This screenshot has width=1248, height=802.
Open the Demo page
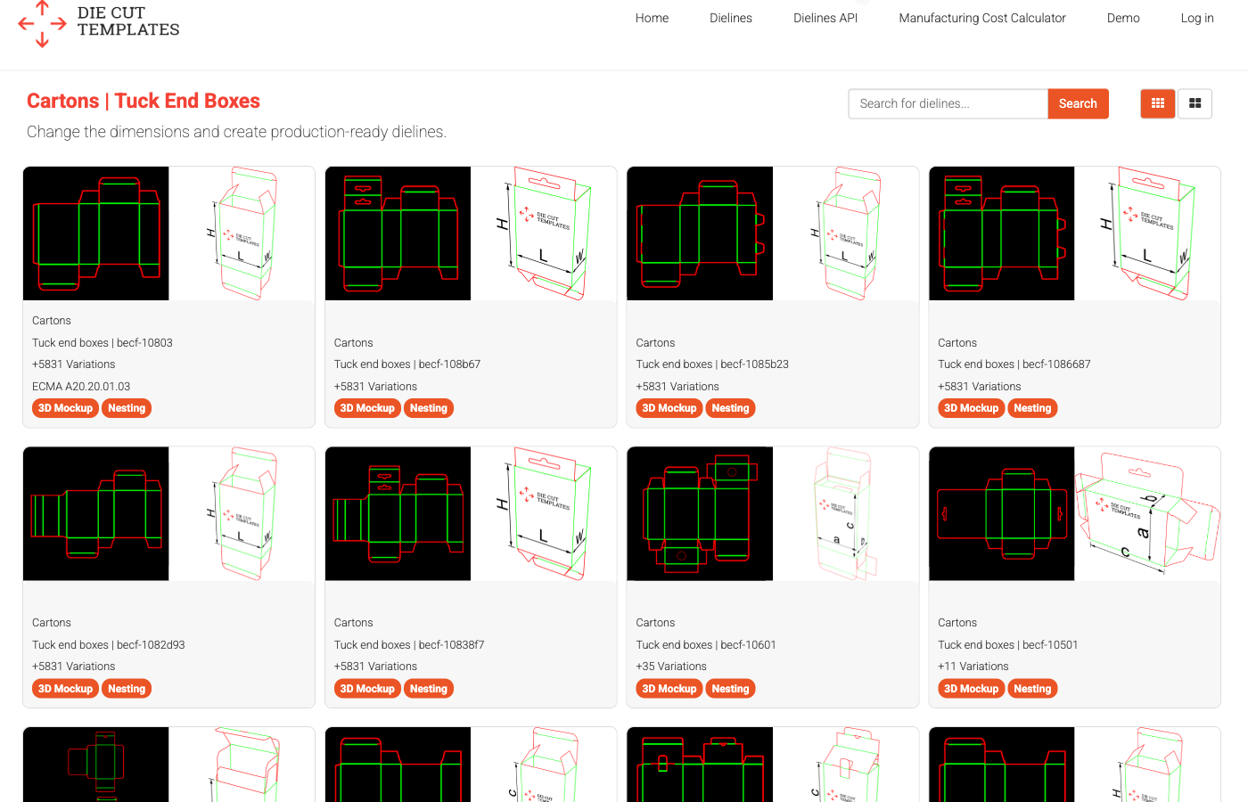point(1123,18)
